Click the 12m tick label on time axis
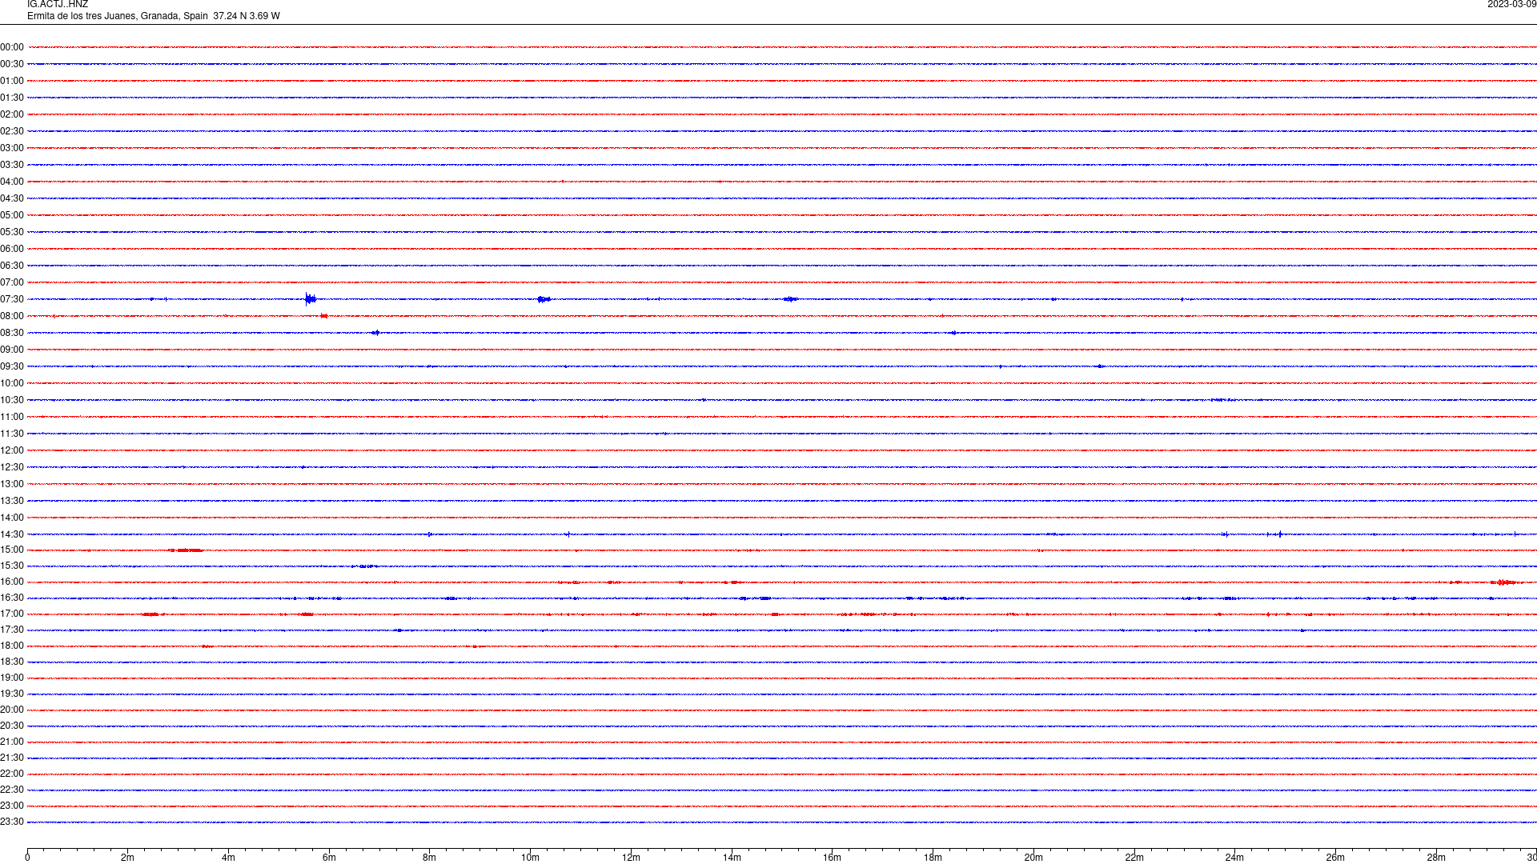 click(631, 858)
